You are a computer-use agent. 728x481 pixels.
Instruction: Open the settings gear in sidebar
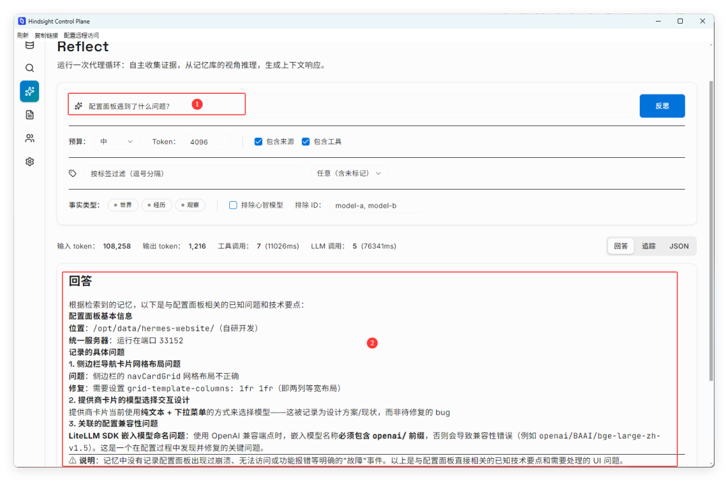click(x=30, y=162)
